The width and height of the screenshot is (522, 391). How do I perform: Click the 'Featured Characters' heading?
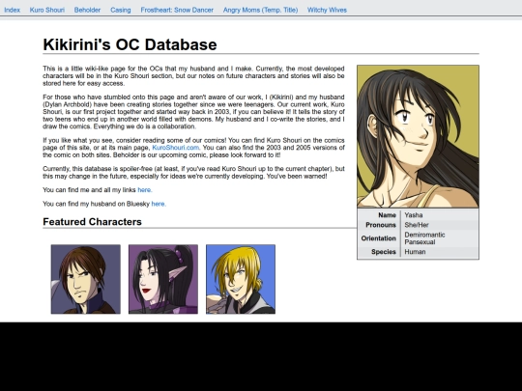[92, 222]
